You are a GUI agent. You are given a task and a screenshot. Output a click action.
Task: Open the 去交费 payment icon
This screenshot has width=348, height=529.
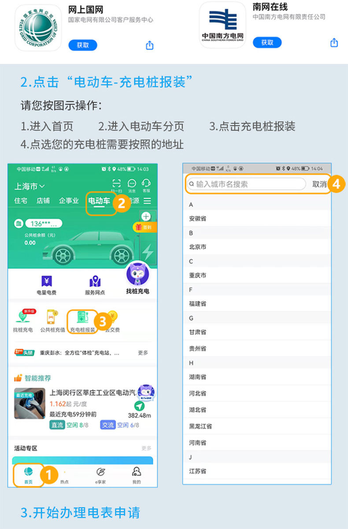tap(112, 322)
